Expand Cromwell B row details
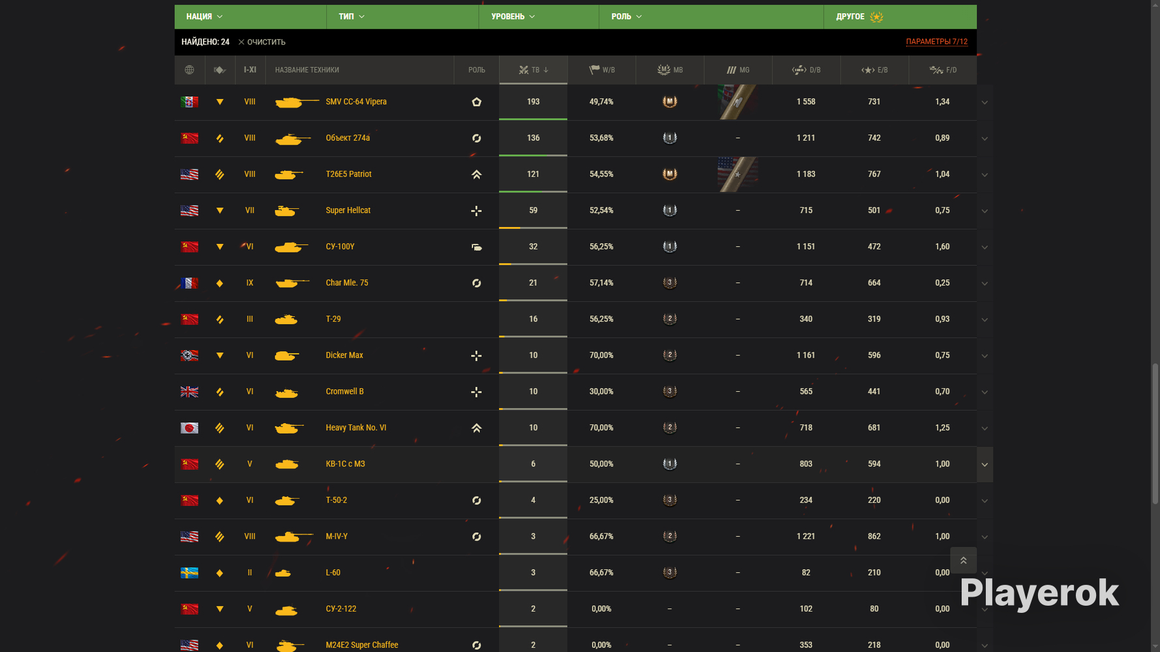The width and height of the screenshot is (1160, 652). pos(984,393)
